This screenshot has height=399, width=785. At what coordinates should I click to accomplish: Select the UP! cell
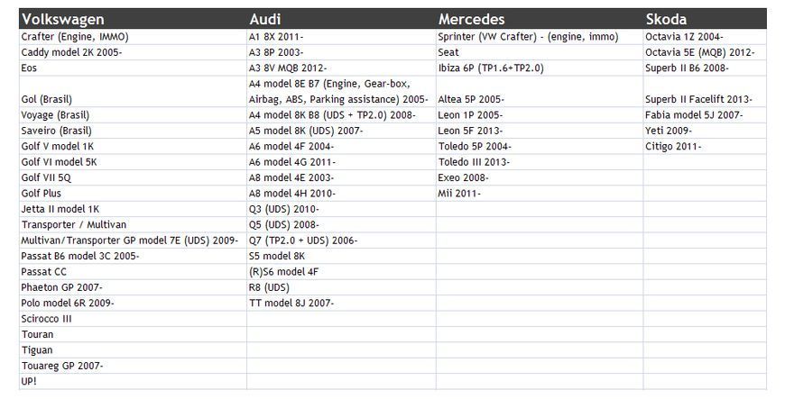point(133,382)
